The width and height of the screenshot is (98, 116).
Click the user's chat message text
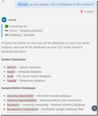[x=62, y=4]
